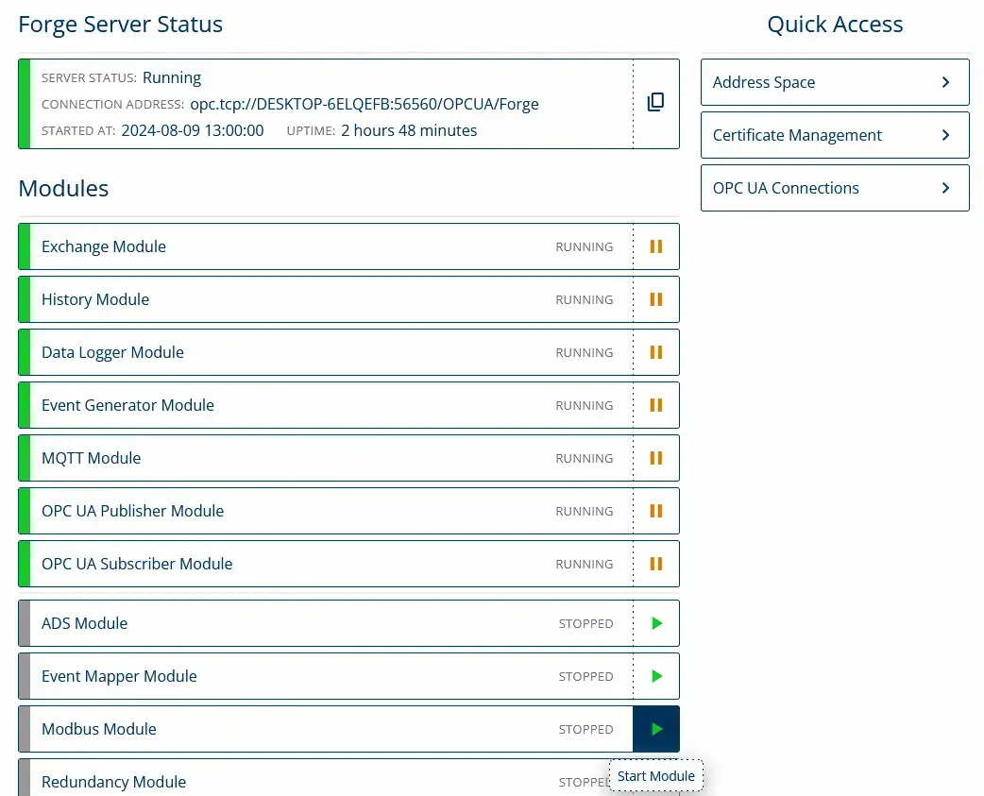This screenshot has width=984, height=796.
Task: Click the Modules section heading
Action: [63, 188]
